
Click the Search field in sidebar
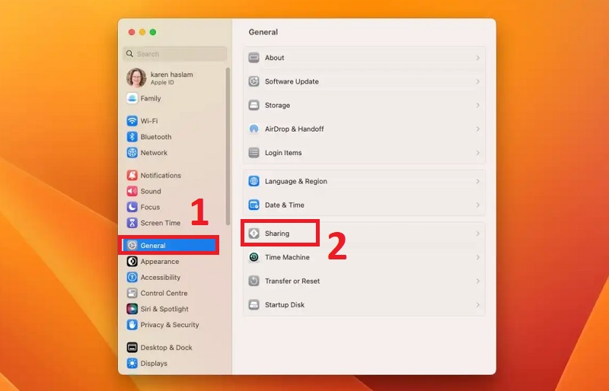point(175,54)
